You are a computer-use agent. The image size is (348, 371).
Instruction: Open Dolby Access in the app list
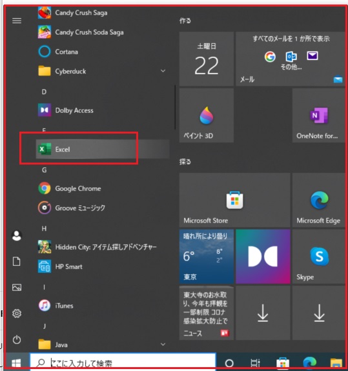click(103, 110)
